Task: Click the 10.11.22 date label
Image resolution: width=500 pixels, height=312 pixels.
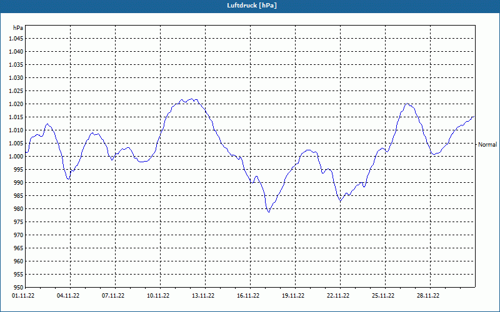Action: click(x=158, y=295)
